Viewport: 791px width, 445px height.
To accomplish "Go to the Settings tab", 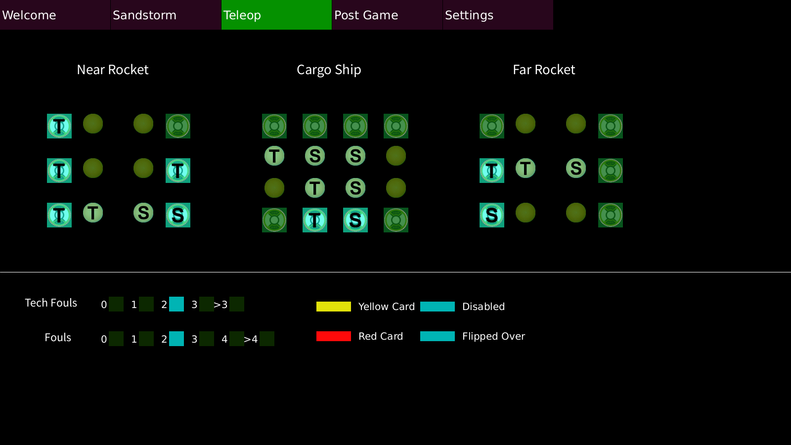I will tap(498, 15).
